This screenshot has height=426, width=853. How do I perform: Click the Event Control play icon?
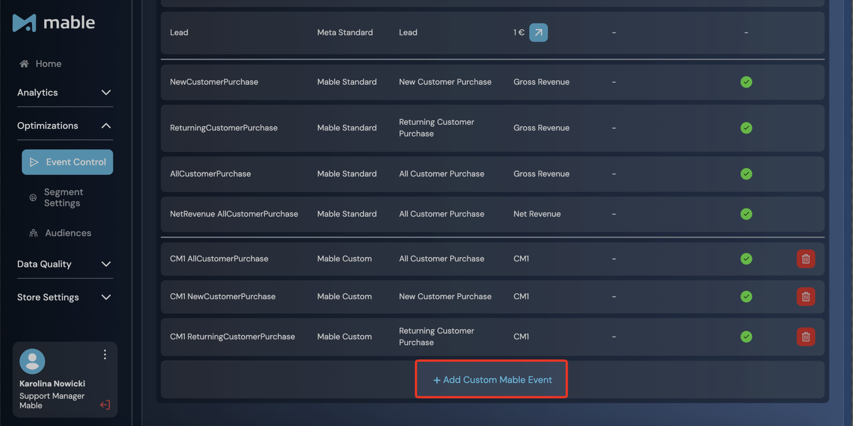pyautogui.click(x=34, y=162)
